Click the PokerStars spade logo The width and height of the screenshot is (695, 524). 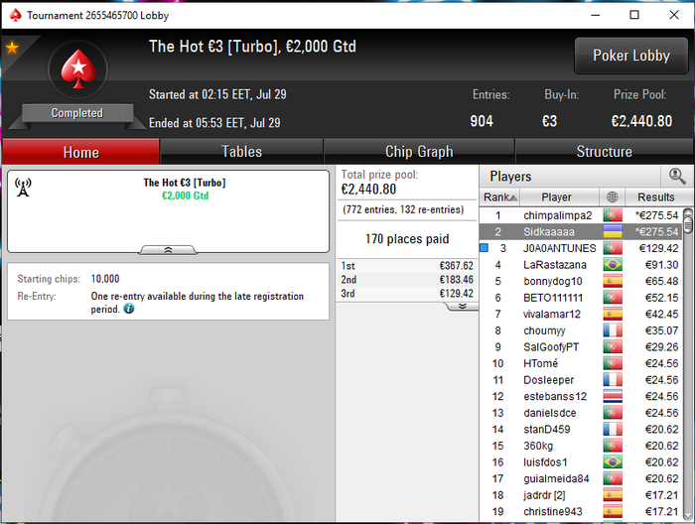(x=78, y=69)
